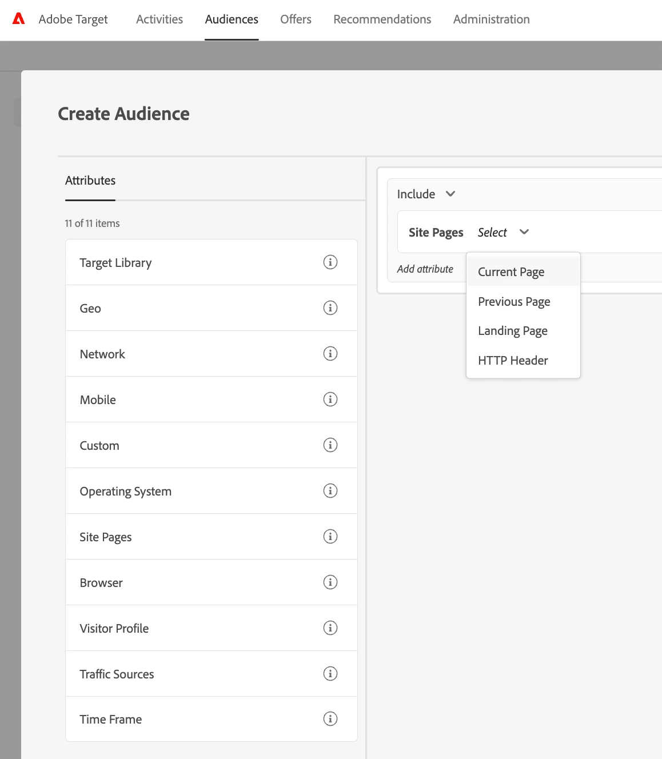Click the 11 of 11 items count
The image size is (662, 759).
(92, 223)
